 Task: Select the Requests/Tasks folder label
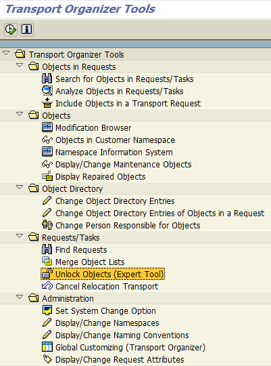[71, 238]
